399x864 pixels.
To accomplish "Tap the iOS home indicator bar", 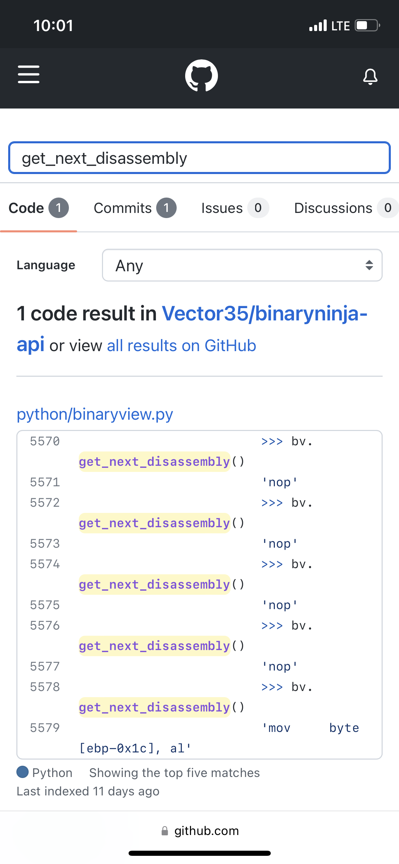I will [199, 853].
